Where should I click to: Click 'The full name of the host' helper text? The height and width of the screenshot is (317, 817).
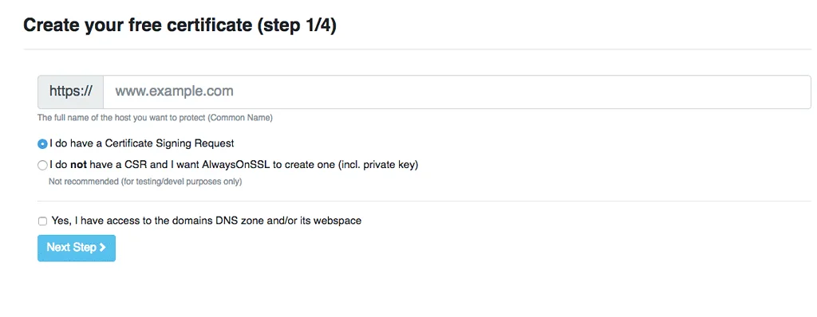point(121,118)
